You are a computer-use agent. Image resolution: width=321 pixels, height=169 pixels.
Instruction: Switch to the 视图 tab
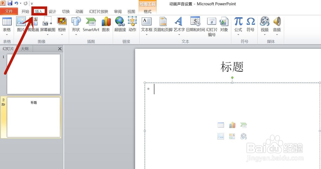click(x=131, y=12)
